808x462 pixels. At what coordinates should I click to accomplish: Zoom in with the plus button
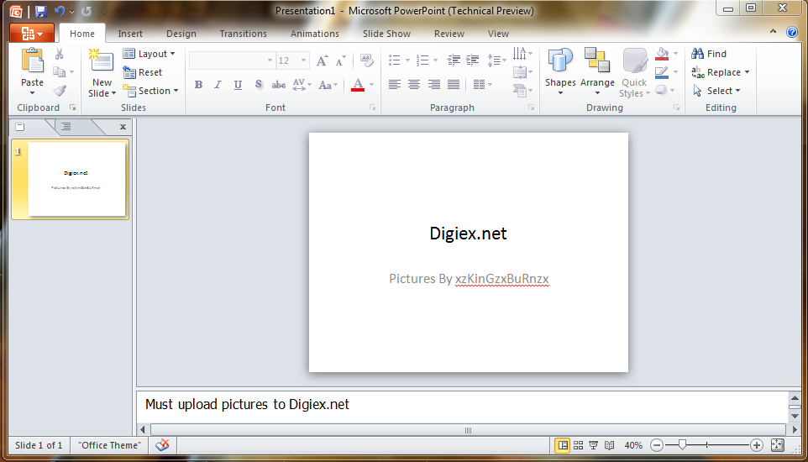coord(756,445)
